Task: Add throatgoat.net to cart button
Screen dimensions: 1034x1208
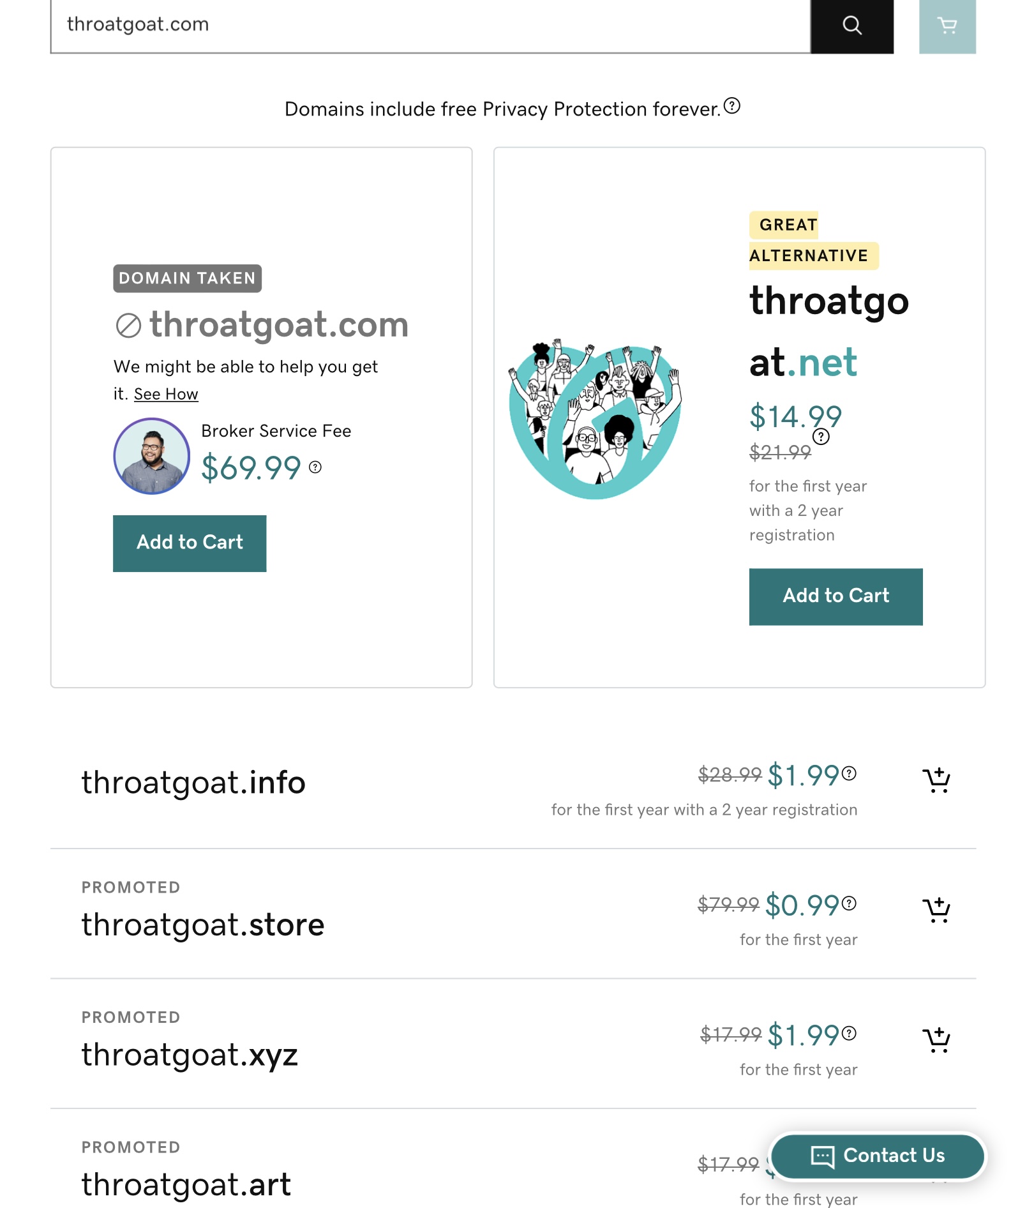Action: pyautogui.click(x=835, y=596)
